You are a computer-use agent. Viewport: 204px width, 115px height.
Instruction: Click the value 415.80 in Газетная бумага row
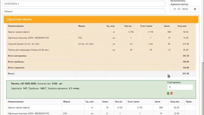pyautogui.click(x=186, y=44)
